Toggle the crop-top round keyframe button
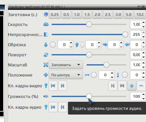The image size is (146, 122). (53, 45)
